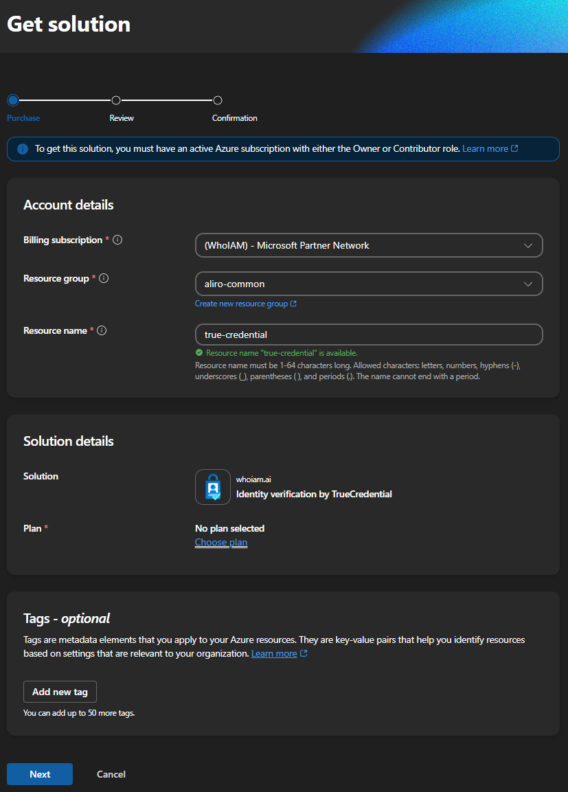Go to the Review step circle
The image size is (568, 792).
(116, 100)
